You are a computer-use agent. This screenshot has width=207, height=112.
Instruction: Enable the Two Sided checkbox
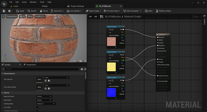[37, 107]
